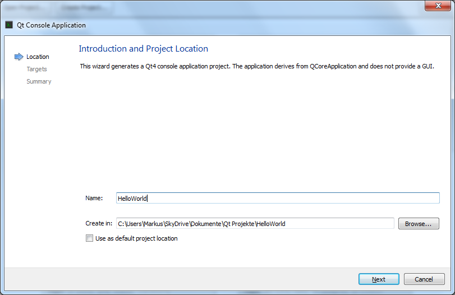Go to the next wizard page
This screenshot has height=295, width=455.
[379, 279]
